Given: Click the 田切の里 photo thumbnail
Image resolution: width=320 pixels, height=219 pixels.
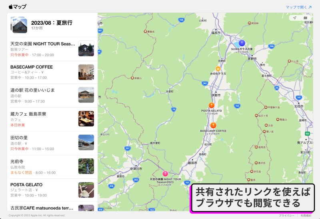Looking at the screenshot, I should click(x=86, y=142).
